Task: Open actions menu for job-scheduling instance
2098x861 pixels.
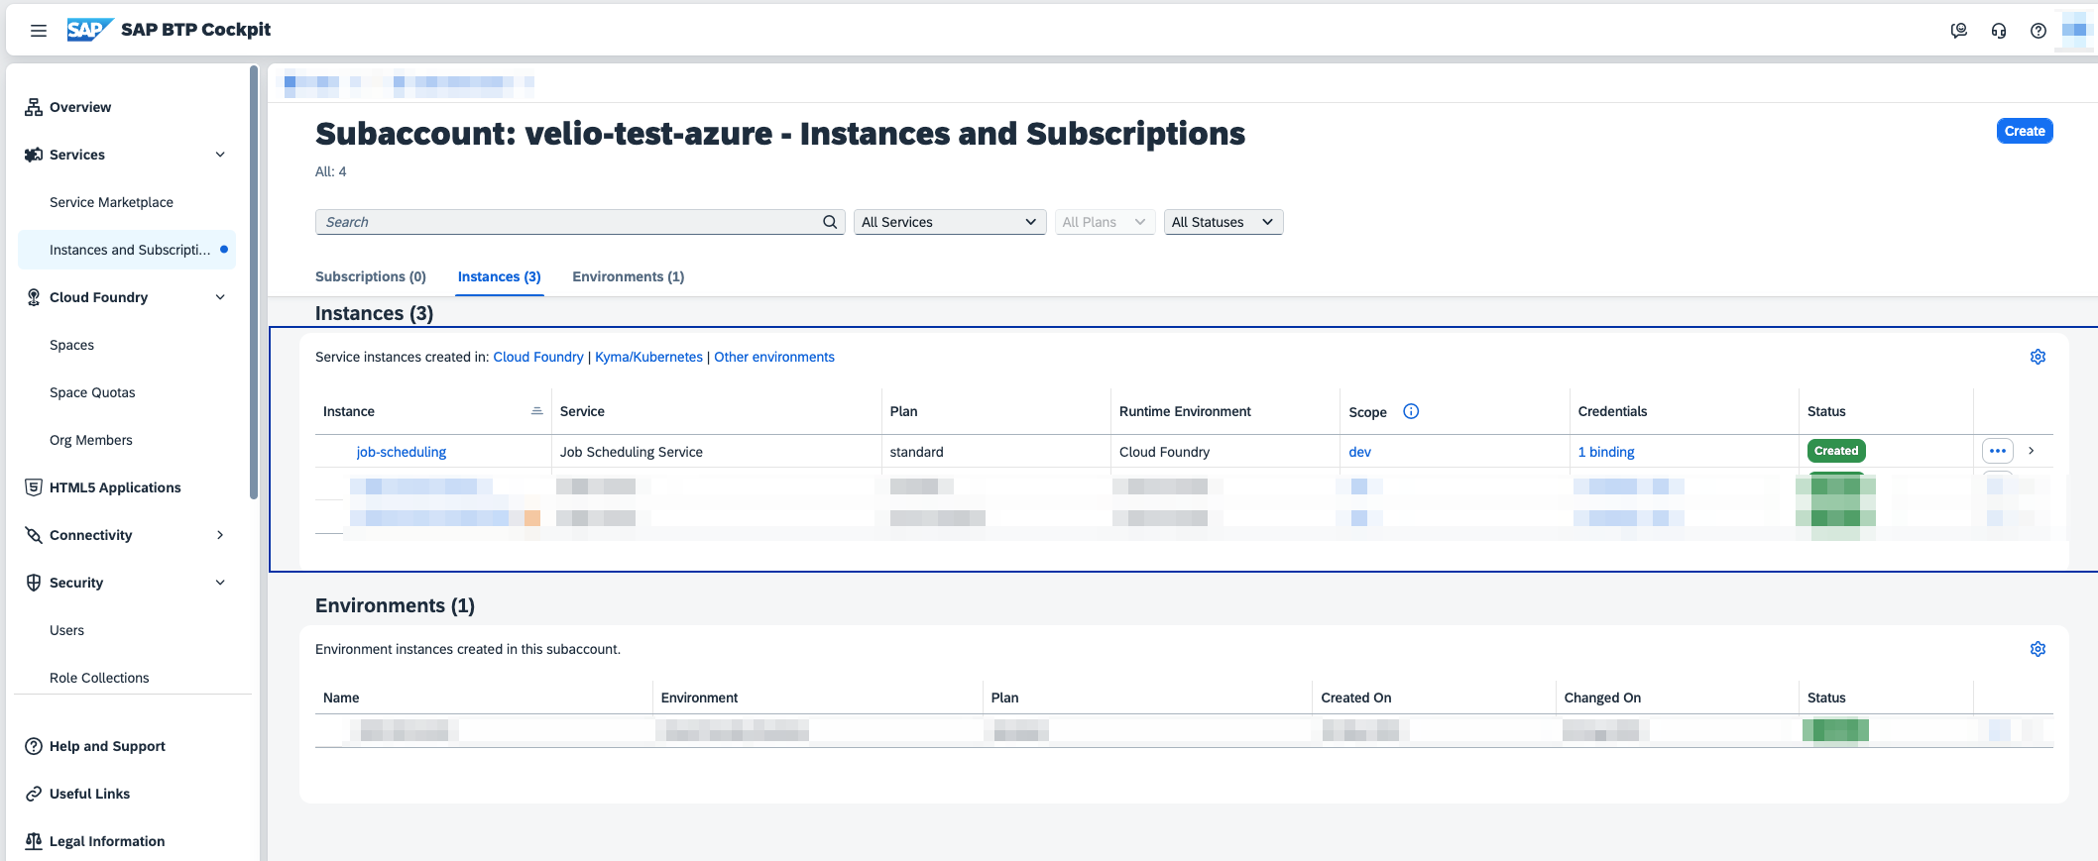Action: [x=1997, y=451]
